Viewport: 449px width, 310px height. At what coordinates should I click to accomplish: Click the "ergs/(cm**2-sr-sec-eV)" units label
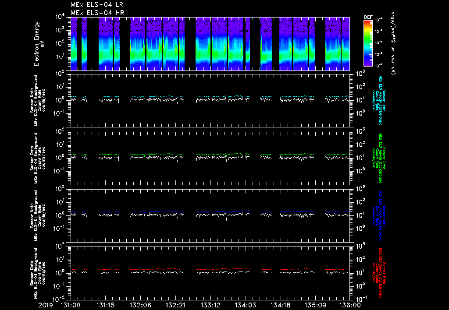pos(393,43)
